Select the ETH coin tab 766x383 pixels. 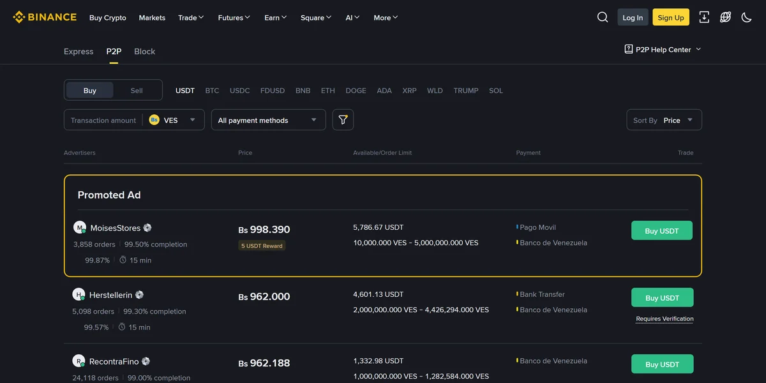coord(328,91)
